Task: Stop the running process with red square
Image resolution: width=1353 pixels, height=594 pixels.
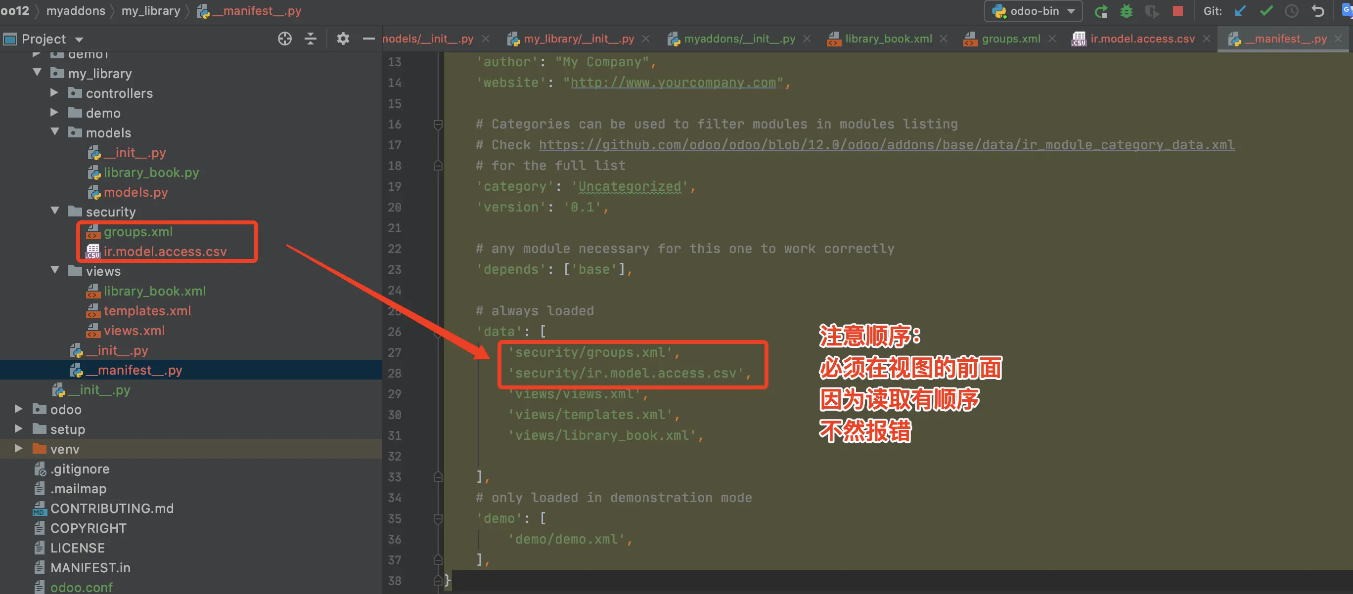Action: 1177,11
